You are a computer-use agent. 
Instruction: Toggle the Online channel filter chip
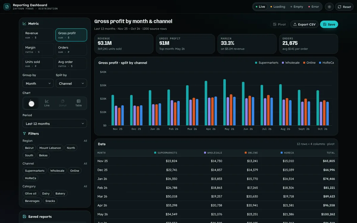[75, 171]
